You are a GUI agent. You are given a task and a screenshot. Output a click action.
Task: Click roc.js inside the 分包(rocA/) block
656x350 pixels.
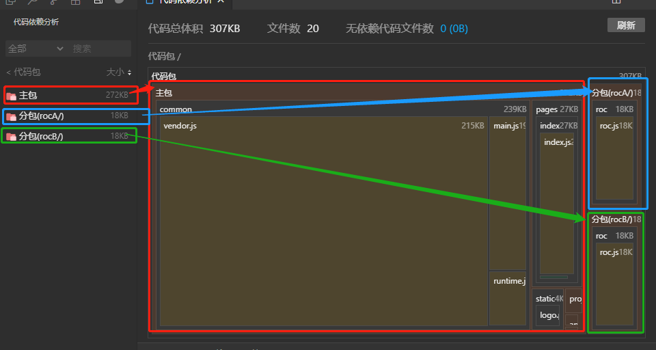click(615, 157)
